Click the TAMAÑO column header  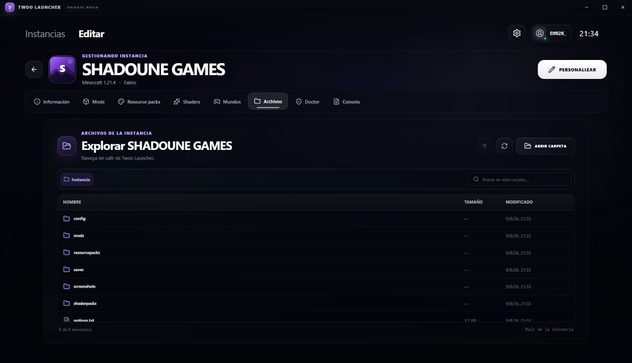tap(473, 202)
